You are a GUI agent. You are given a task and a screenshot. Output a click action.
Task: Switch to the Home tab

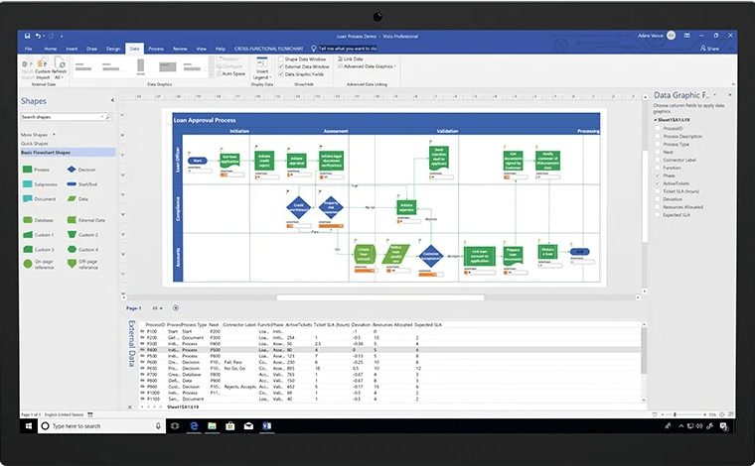click(50, 49)
